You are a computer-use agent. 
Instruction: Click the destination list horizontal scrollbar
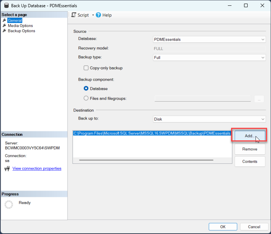[x=146, y=160]
